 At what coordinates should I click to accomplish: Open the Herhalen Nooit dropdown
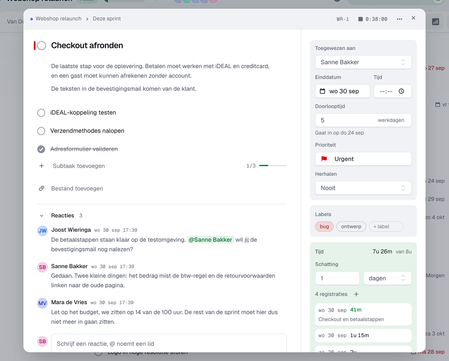363,188
